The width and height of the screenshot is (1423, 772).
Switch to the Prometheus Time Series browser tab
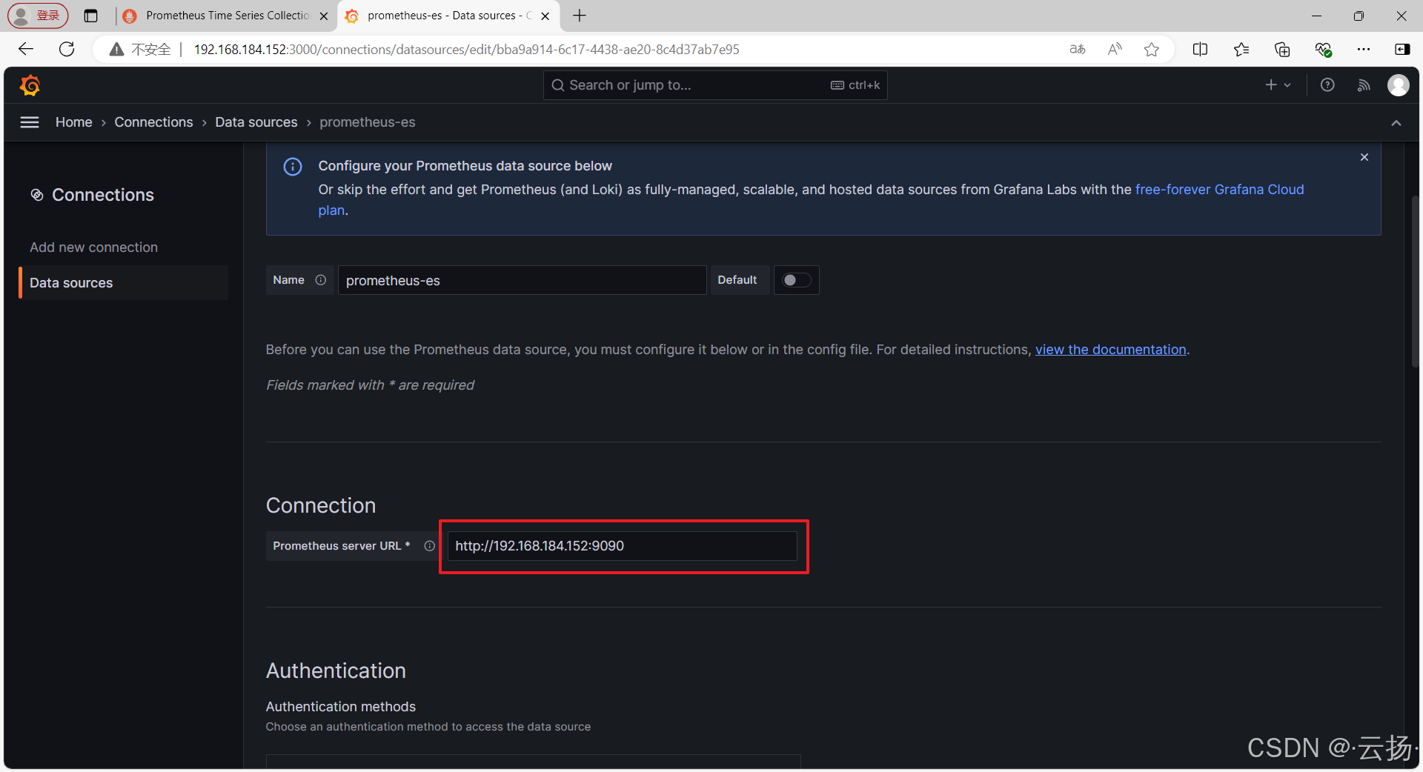(226, 16)
